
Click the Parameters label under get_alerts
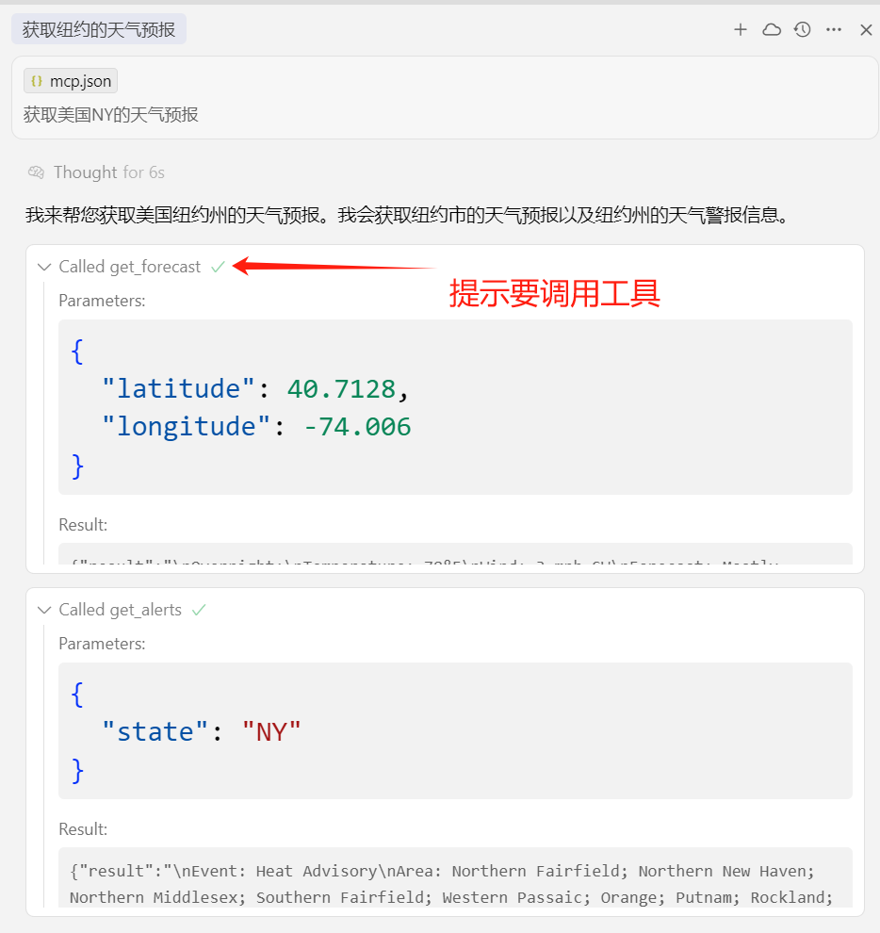pos(102,644)
